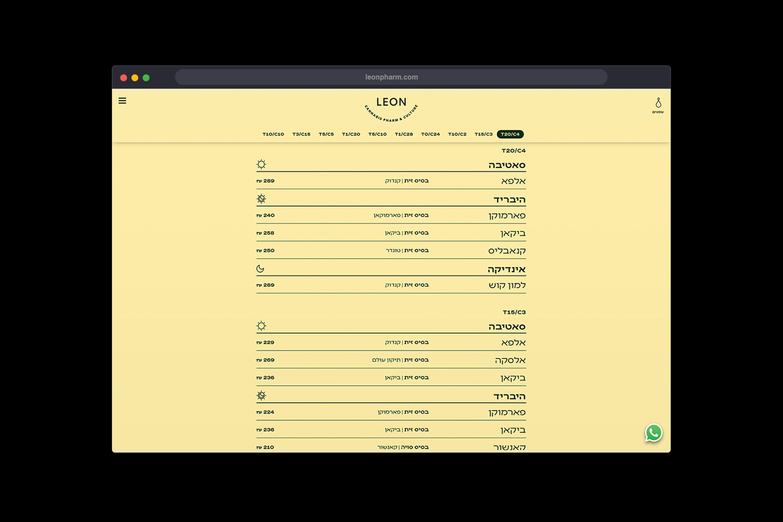Switch to the T1/C20 tab
Image resolution: width=783 pixels, height=522 pixels.
click(x=351, y=134)
